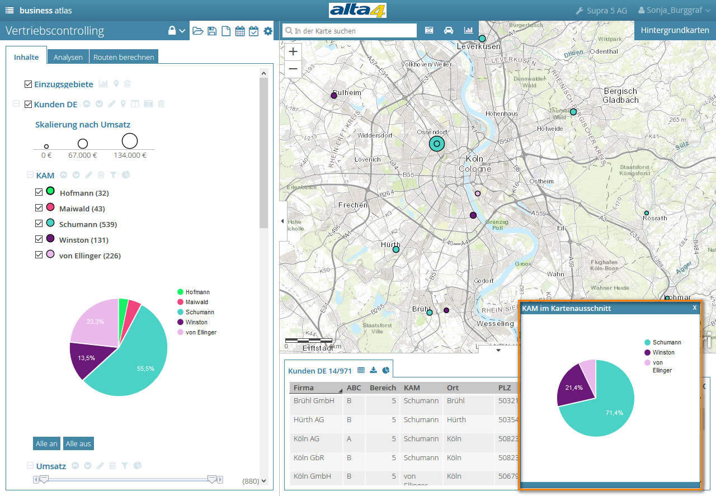
Task: Collapse the Kunden DE layer tree
Action: click(x=16, y=104)
